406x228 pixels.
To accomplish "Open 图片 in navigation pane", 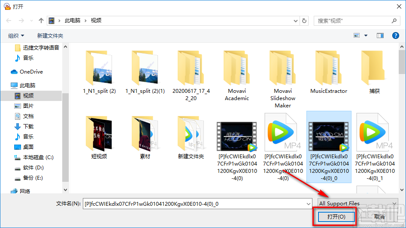I will (24, 106).
